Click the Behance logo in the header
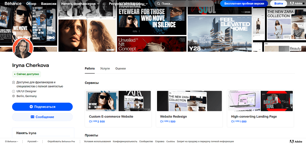Image resolution: width=306 pixels, height=144 pixels. tap(13, 4)
